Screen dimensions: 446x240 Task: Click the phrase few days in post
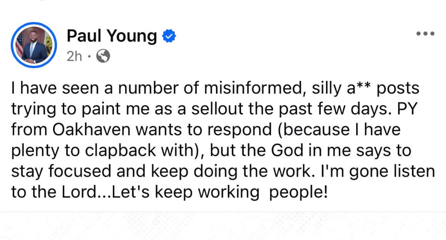(352, 110)
